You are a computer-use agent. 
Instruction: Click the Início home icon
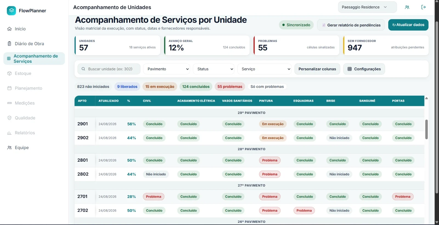click(9, 29)
